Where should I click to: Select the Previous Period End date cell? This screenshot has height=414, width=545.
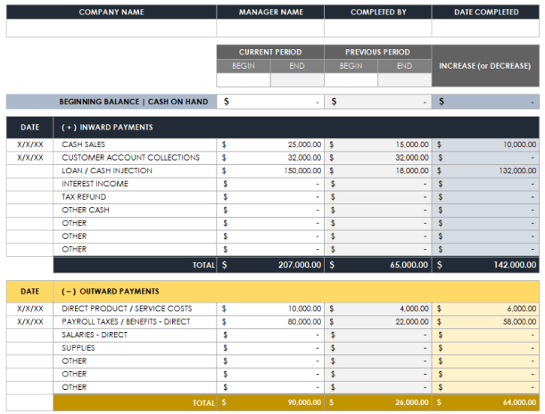click(x=405, y=80)
